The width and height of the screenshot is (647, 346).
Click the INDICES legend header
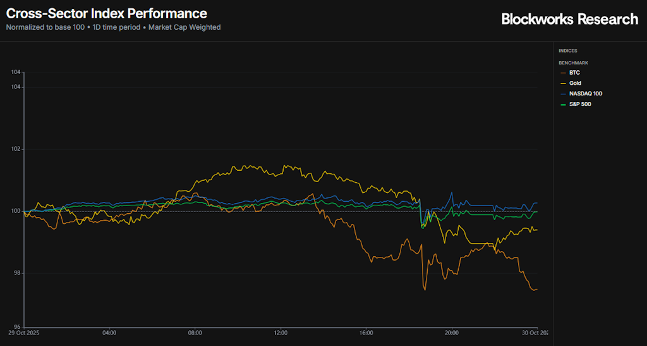pyautogui.click(x=568, y=51)
